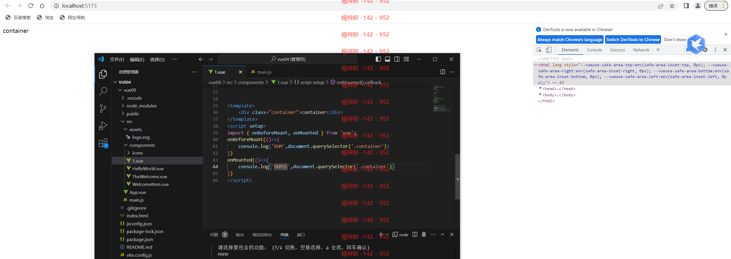731x259 pixels.
Task: Open the customize layout icon
Action: (x=406, y=59)
